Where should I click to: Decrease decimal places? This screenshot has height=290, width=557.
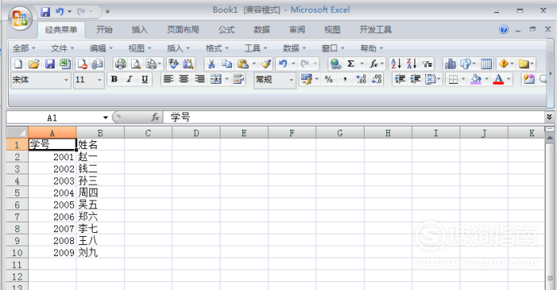coord(376,79)
